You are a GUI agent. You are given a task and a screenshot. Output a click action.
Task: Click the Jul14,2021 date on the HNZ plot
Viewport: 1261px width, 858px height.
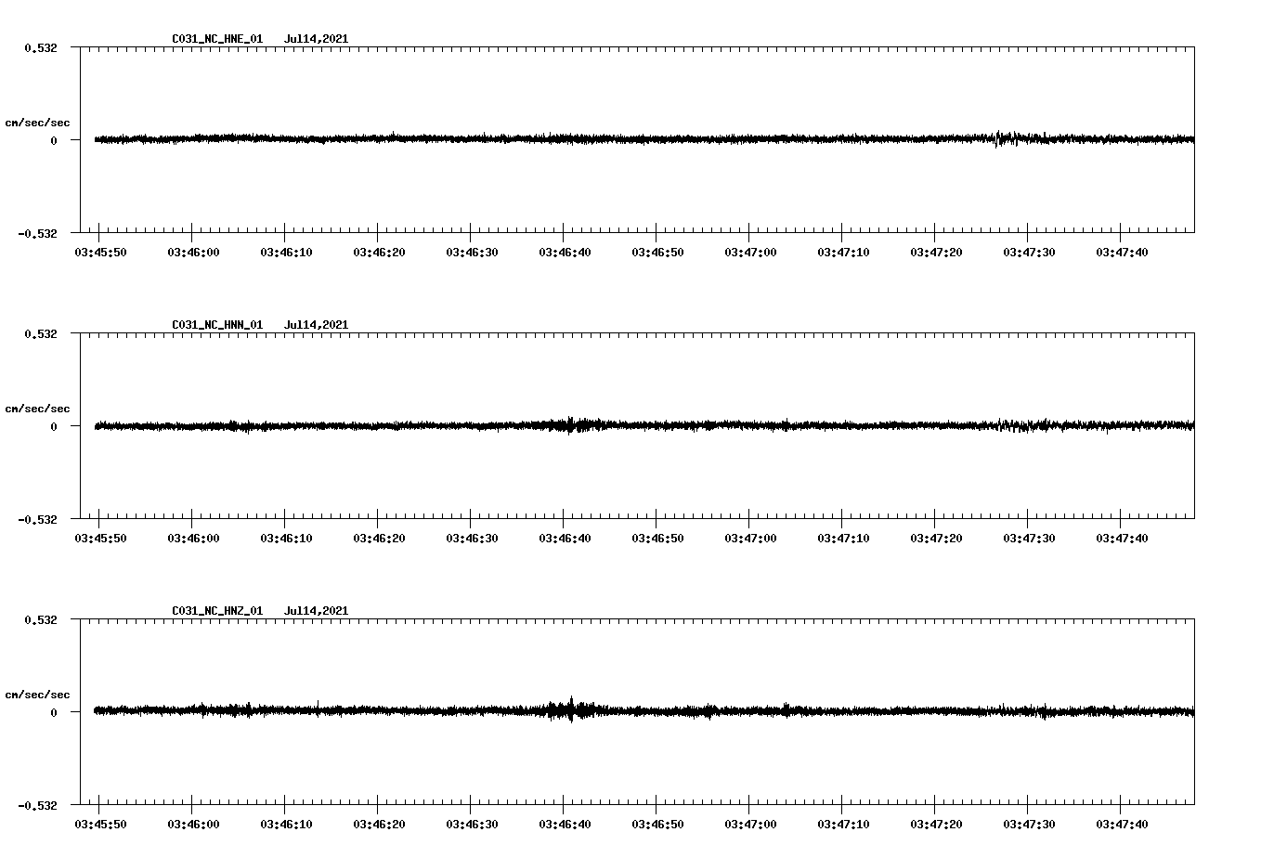(317, 610)
